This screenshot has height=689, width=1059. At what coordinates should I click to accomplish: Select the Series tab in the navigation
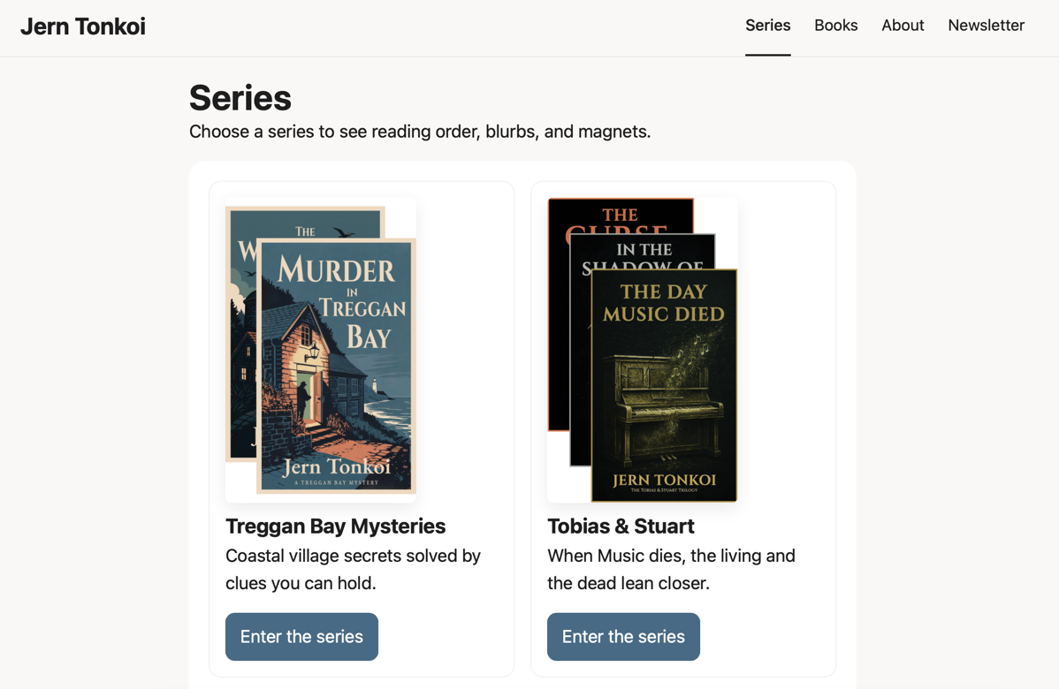[x=767, y=26]
